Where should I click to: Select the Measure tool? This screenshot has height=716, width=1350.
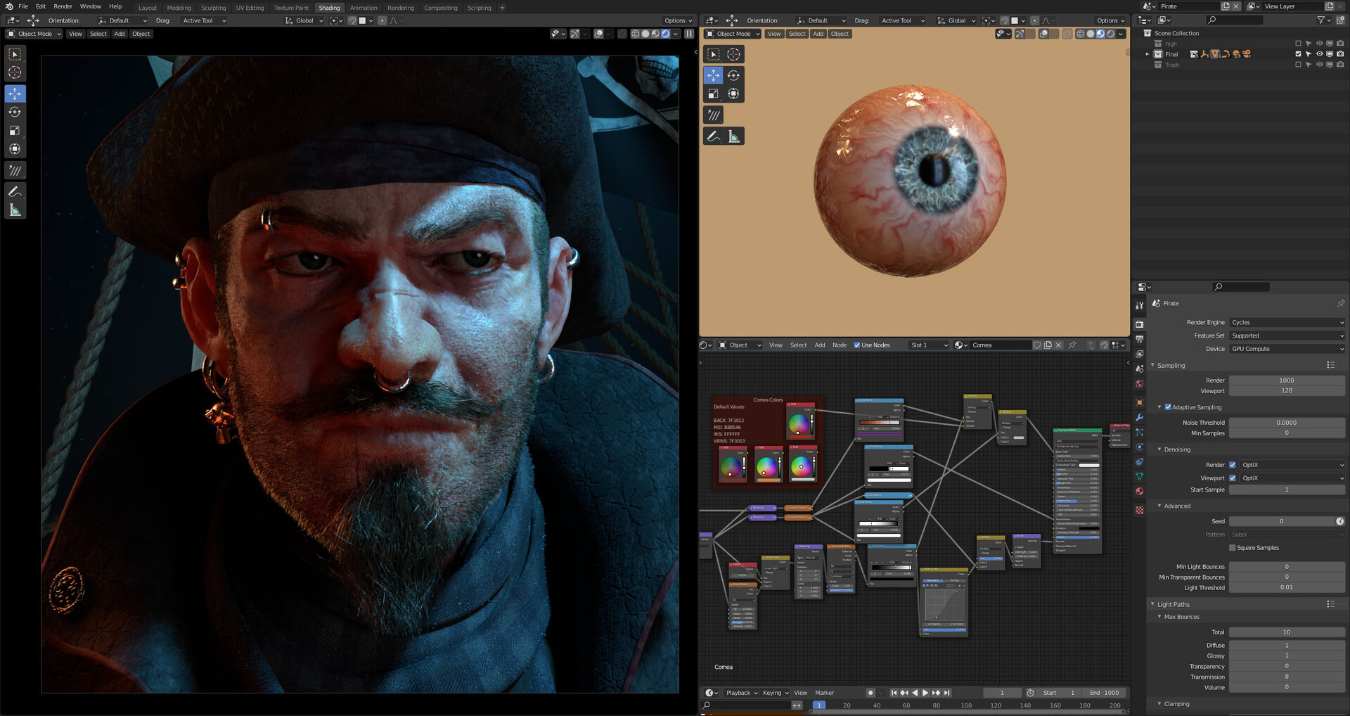[x=15, y=209]
